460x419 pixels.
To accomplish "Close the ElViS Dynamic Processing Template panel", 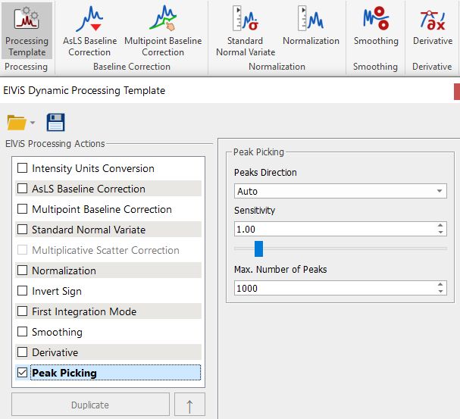I will click(x=457, y=92).
